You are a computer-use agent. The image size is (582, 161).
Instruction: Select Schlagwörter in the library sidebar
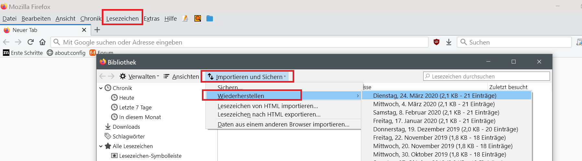[128, 136]
